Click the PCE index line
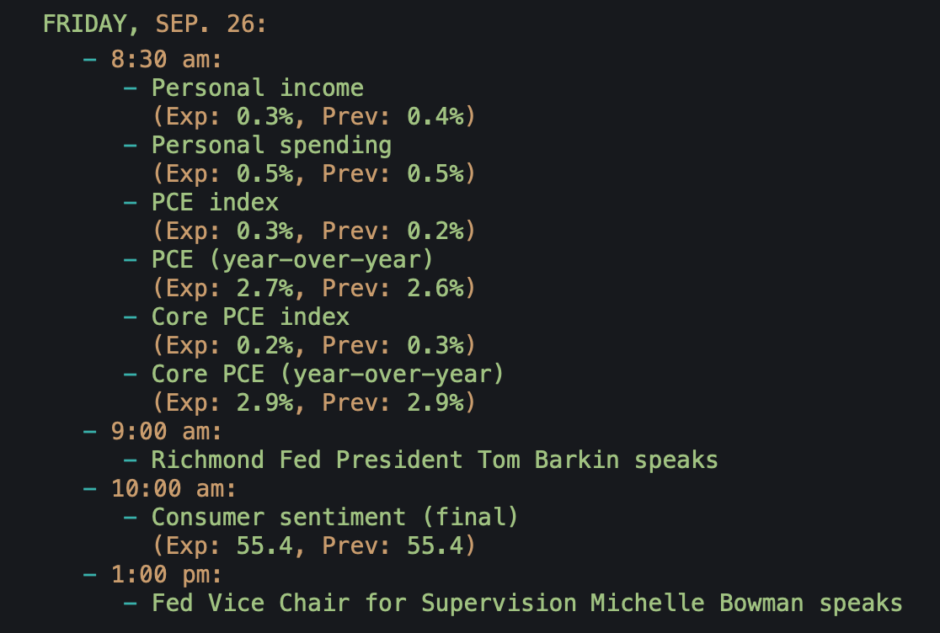The width and height of the screenshot is (940, 633). coord(215,203)
